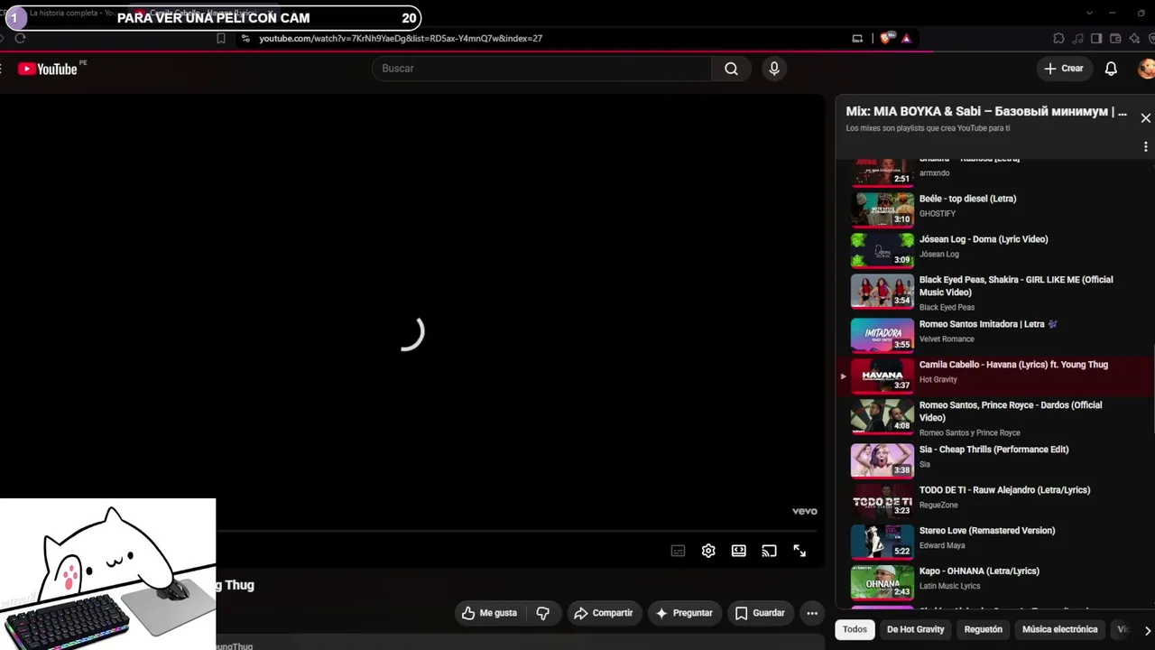Open title 'Jósean Log - Doma (Lyric Video)'
This screenshot has width=1155, height=650.
click(984, 239)
